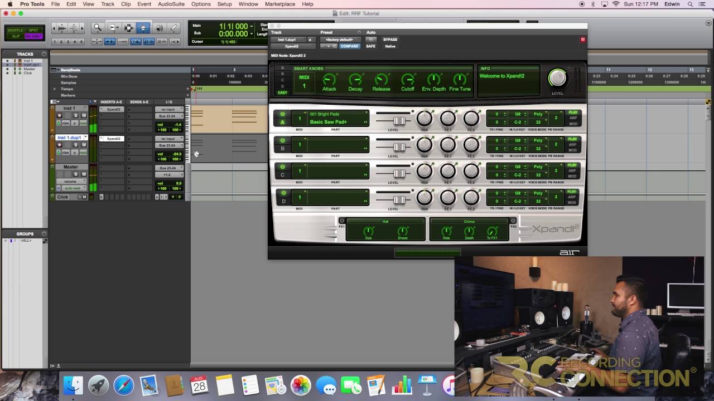Screen dimensions: 714x401
Task: Open Master track volume view selector
Action: click(72, 181)
